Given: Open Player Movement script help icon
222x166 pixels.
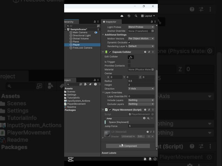Looking at the screenshot, I should coord(145,110).
